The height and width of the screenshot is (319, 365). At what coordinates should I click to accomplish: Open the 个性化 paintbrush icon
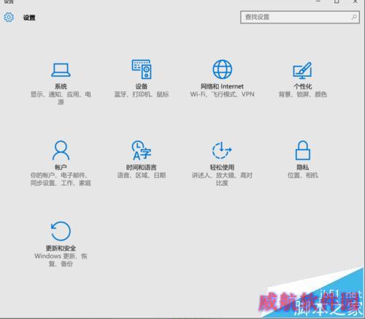click(302, 70)
